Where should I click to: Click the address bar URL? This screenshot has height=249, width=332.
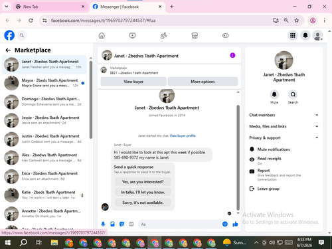point(103,21)
